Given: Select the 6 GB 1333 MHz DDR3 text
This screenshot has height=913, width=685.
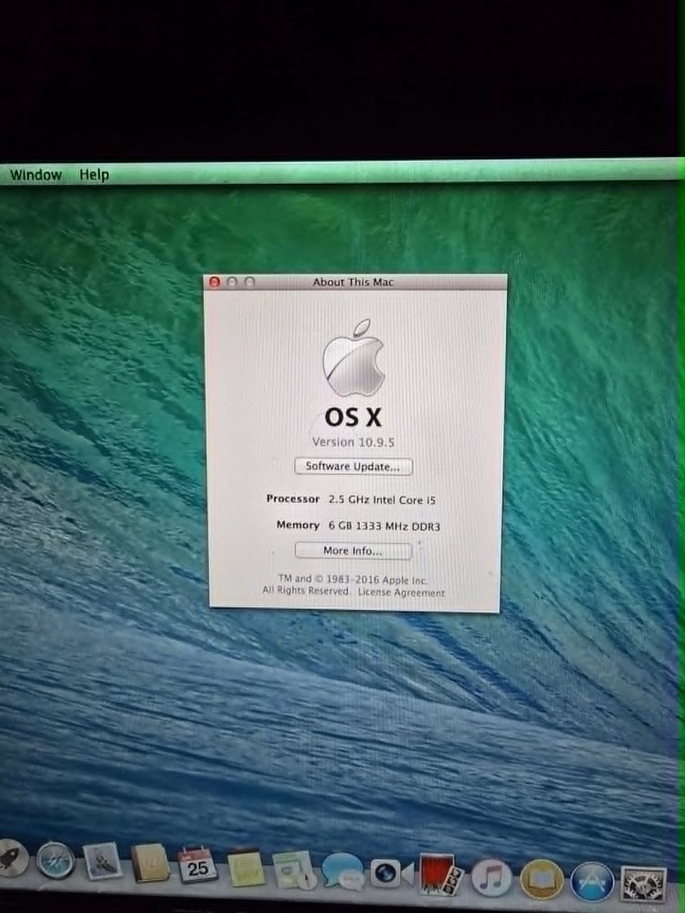Looking at the screenshot, I should click(x=384, y=526).
